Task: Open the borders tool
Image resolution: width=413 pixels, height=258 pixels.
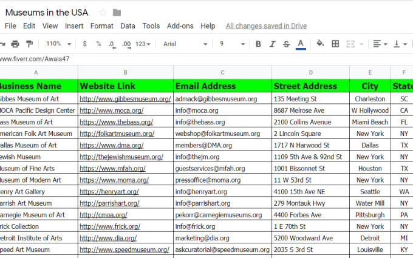Action: [335, 44]
